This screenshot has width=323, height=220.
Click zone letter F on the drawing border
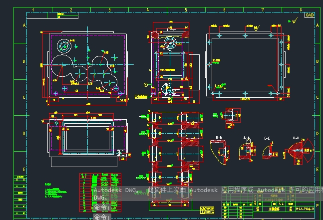[x=318, y=206]
